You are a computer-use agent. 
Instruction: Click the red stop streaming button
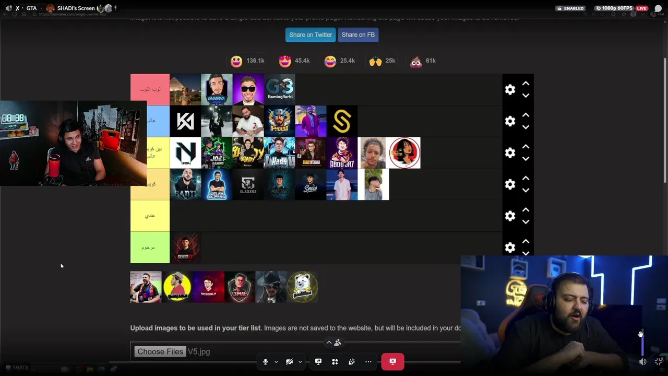pos(392,361)
